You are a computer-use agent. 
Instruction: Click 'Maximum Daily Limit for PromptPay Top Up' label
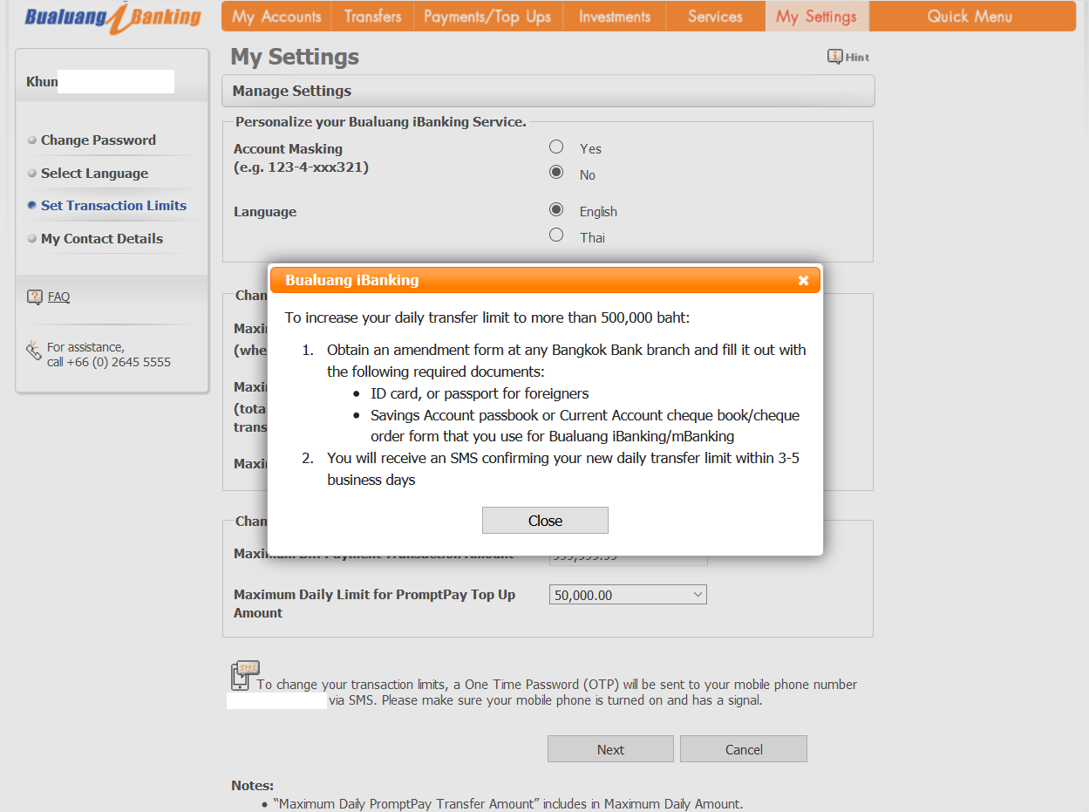(374, 604)
